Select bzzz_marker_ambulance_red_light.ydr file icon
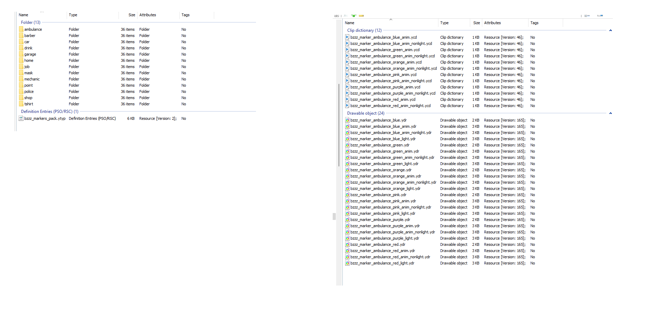The height and width of the screenshot is (328, 664). pyautogui.click(x=347, y=263)
